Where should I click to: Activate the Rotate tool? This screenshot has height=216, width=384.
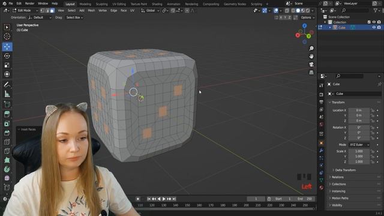click(7, 56)
